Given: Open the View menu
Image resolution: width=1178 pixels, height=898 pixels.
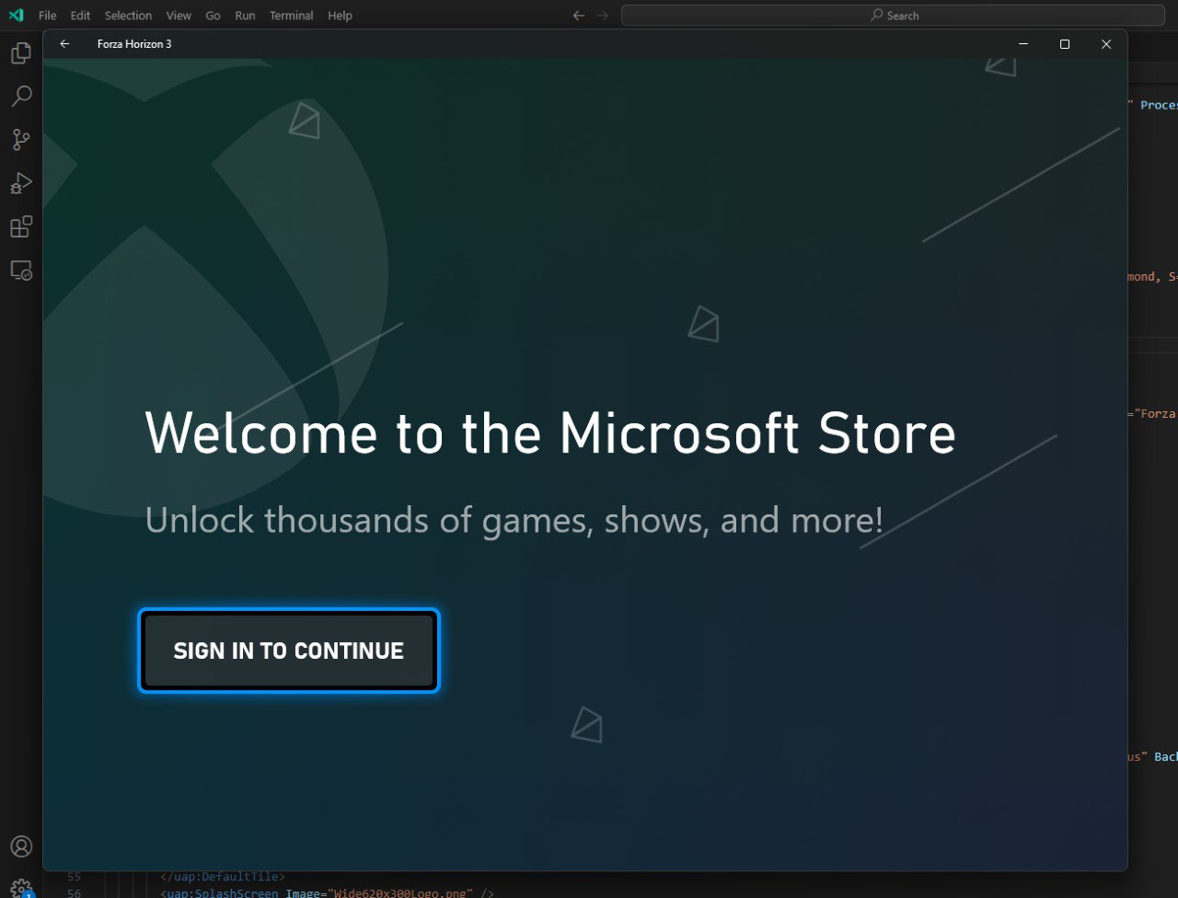Looking at the screenshot, I should tap(179, 16).
